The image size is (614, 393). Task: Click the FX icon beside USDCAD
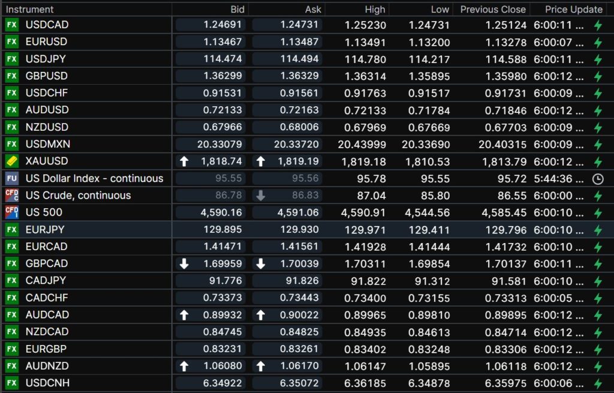11,25
